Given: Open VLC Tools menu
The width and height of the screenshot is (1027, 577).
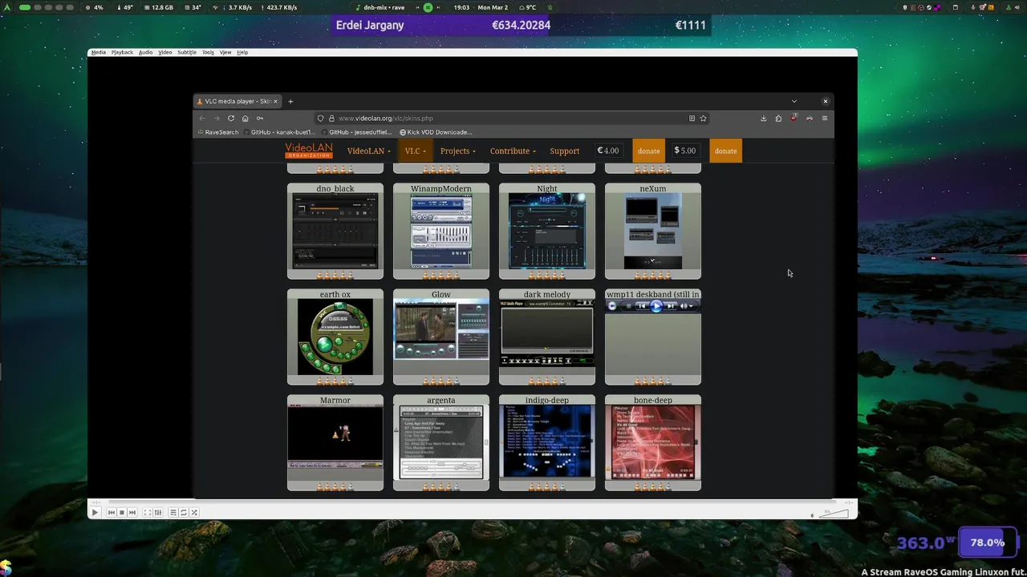Looking at the screenshot, I should click(x=208, y=52).
